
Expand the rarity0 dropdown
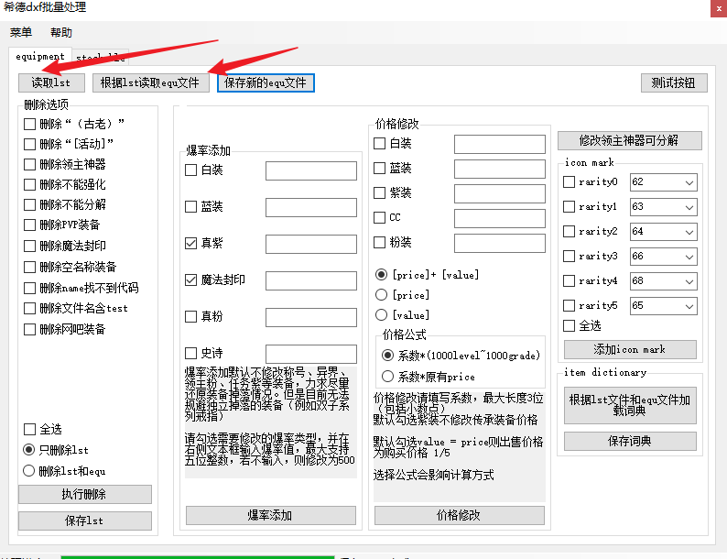tap(689, 182)
